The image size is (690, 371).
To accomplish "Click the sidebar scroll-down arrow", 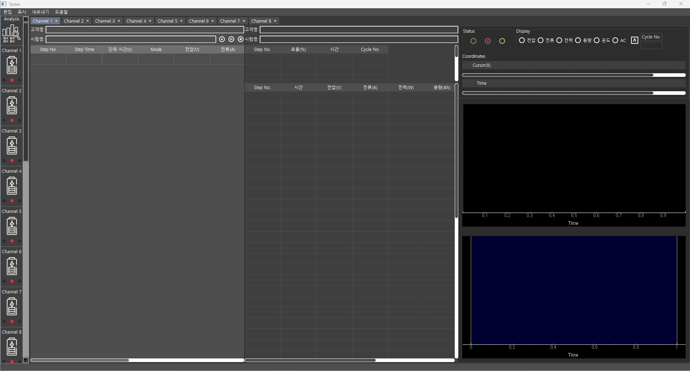I will point(26,360).
